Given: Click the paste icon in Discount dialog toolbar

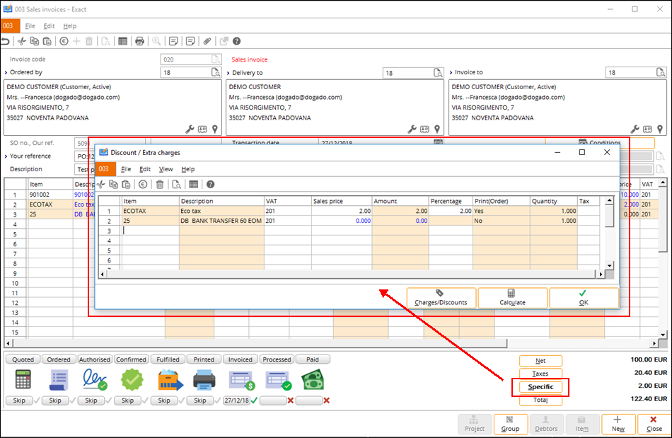Looking at the screenshot, I should (x=126, y=184).
